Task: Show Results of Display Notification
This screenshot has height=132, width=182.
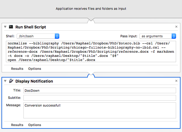Action: [x=17, y=125]
